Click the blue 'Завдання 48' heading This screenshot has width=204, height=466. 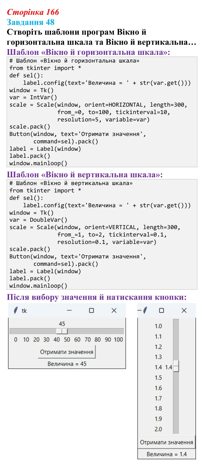(x=31, y=22)
